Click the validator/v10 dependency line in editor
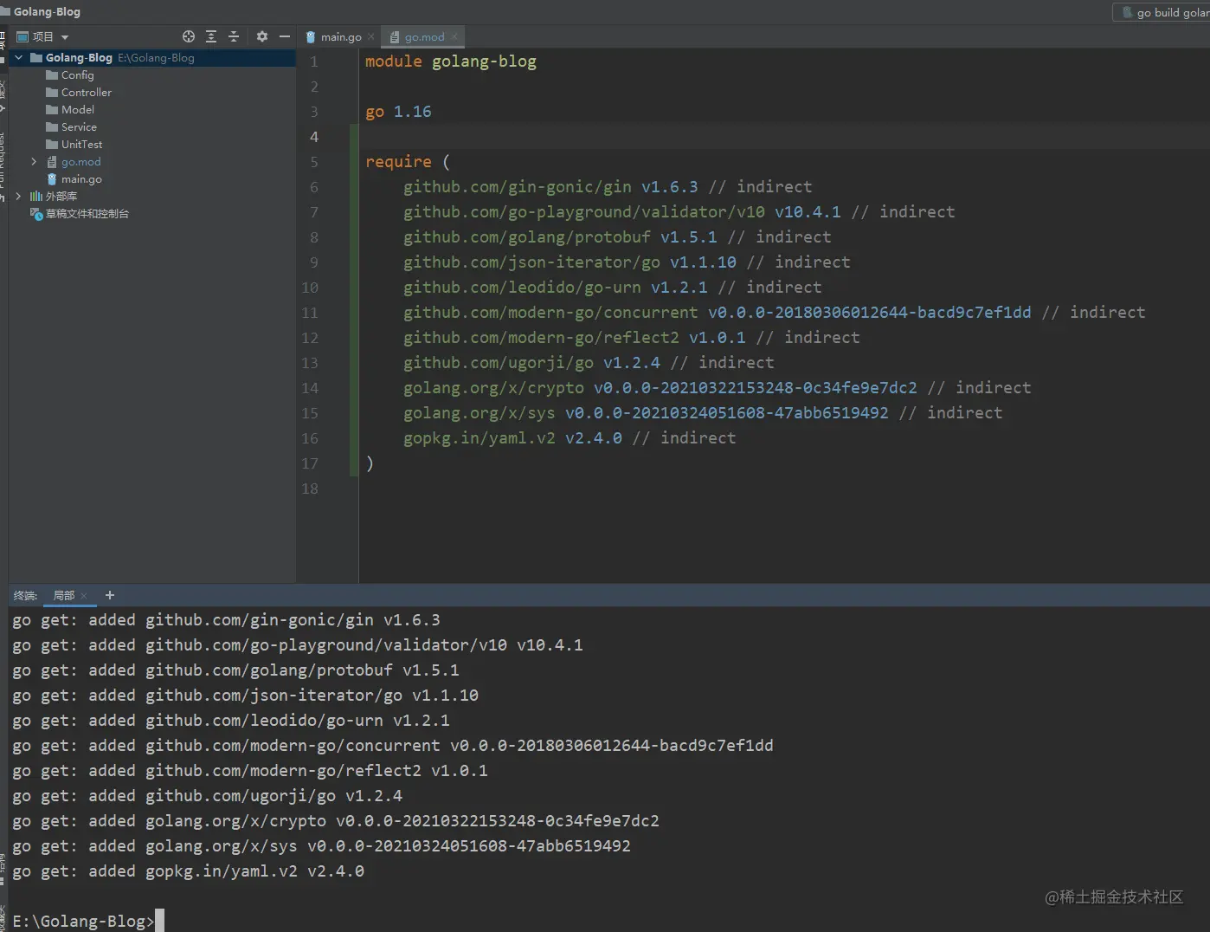Image resolution: width=1210 pixels, height=932 pixels. tap(679, 212)
